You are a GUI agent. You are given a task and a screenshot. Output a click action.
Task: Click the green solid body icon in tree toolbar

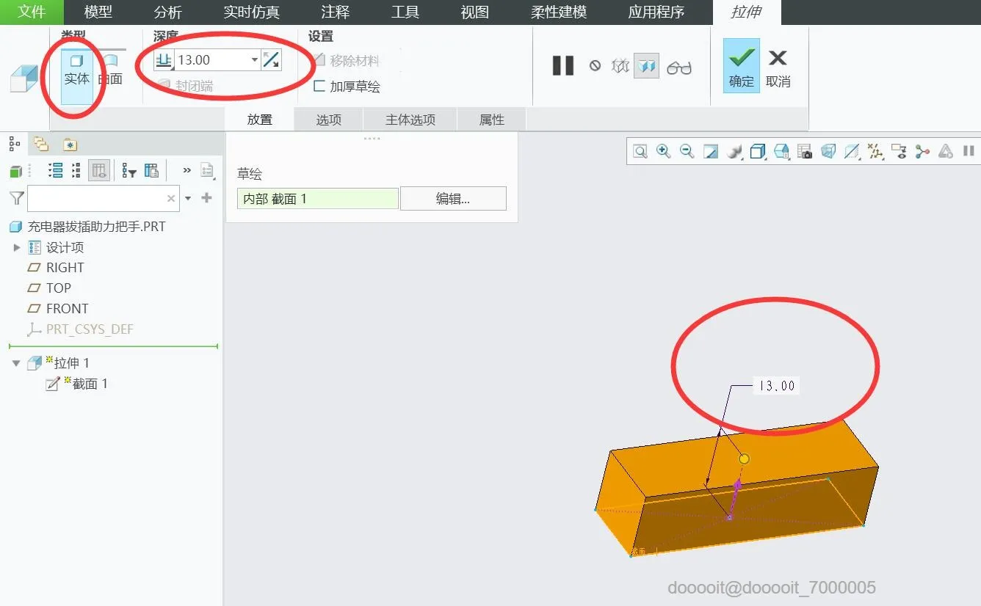[15, 172]
